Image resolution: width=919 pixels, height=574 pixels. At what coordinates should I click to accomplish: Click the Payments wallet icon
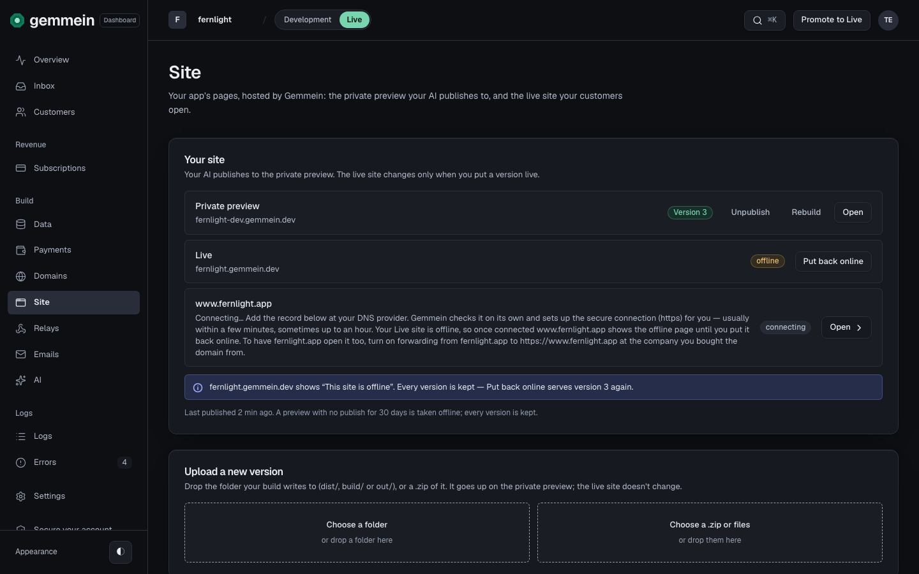[21, 250]
